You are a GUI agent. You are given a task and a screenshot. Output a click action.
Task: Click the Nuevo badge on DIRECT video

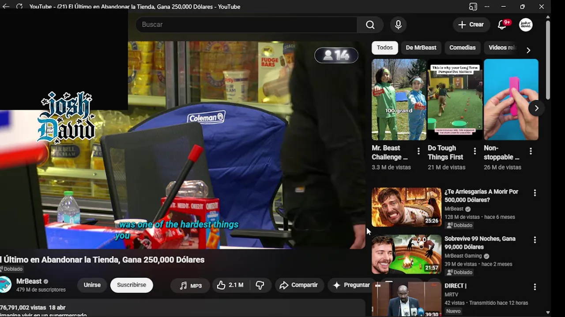[454, 311]
